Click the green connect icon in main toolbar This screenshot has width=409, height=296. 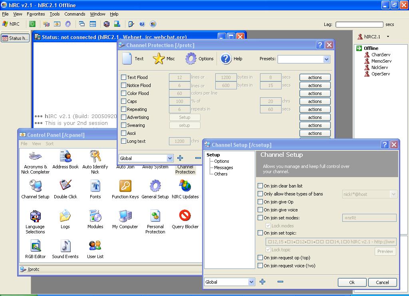tap(32, 24)
